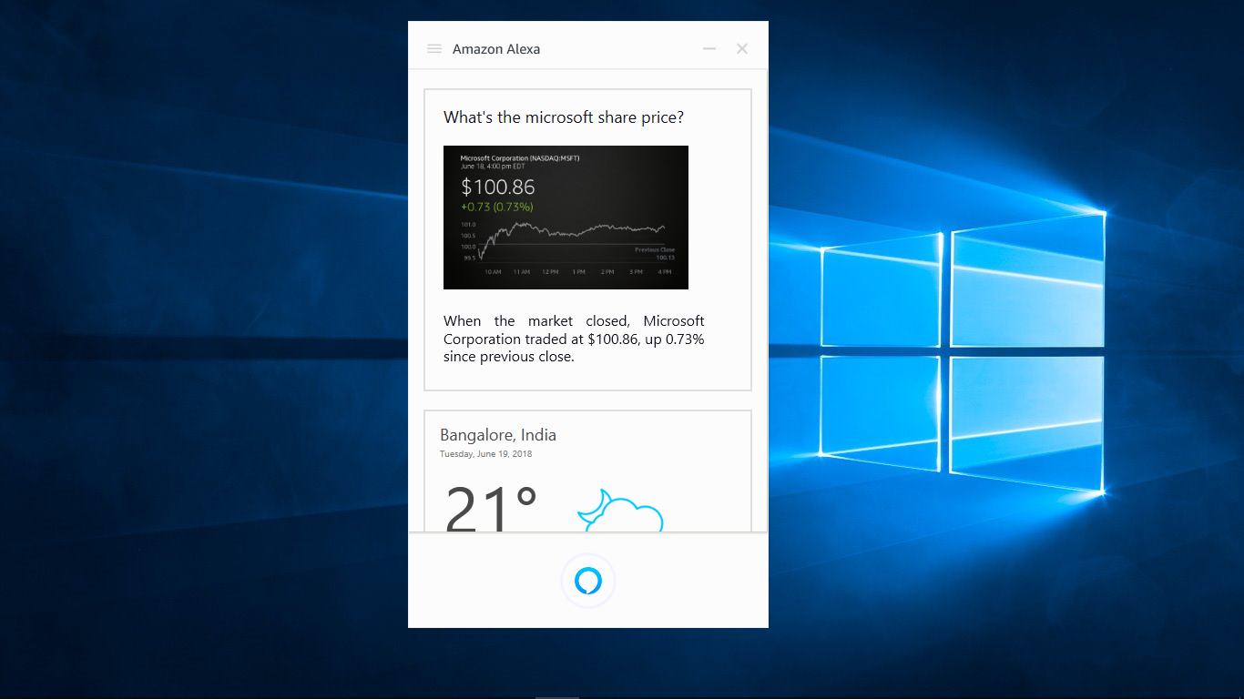Screen dimensions: 1244x699
Task: Click the date "Tuesday, June 19, 2018"
Action: [x=485, y=454]
